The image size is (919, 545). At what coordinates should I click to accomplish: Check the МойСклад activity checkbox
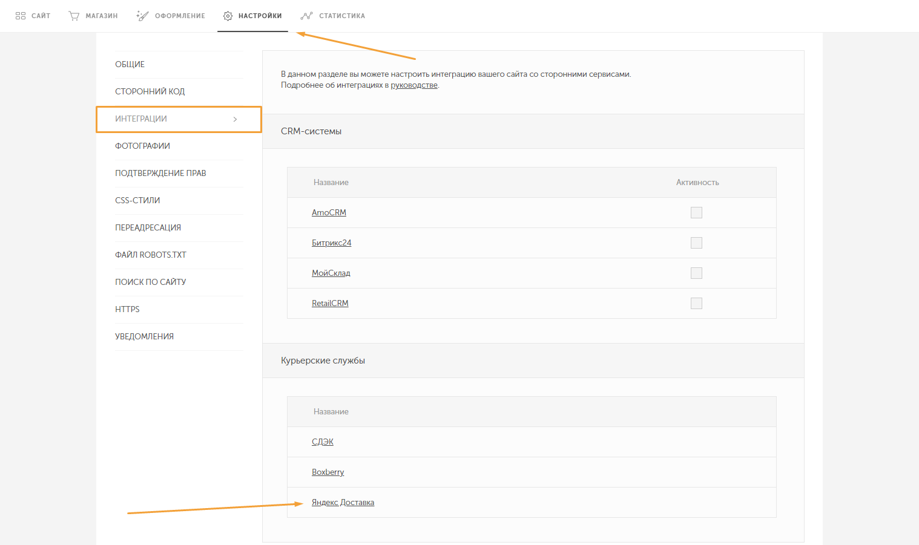pyautogui.click(x=696, y=273)
